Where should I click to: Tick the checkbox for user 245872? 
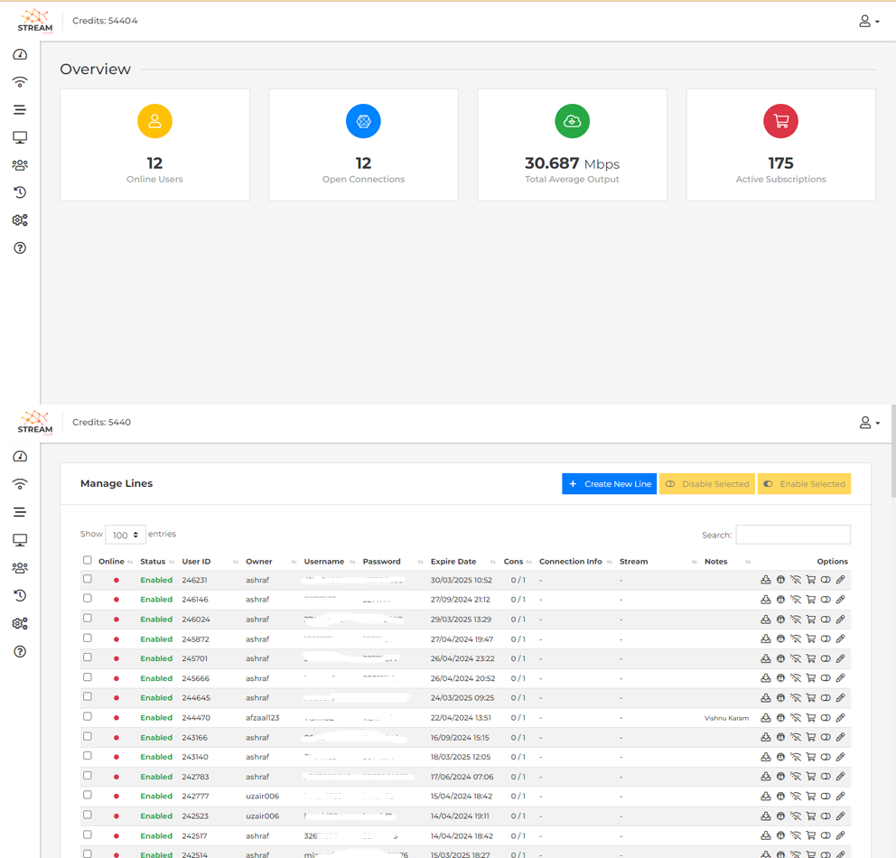coord(88,638)
